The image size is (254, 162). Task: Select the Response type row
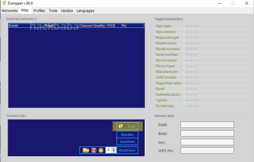201,37
